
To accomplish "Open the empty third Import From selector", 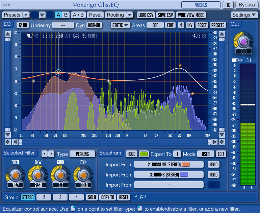I will point(168,185).
